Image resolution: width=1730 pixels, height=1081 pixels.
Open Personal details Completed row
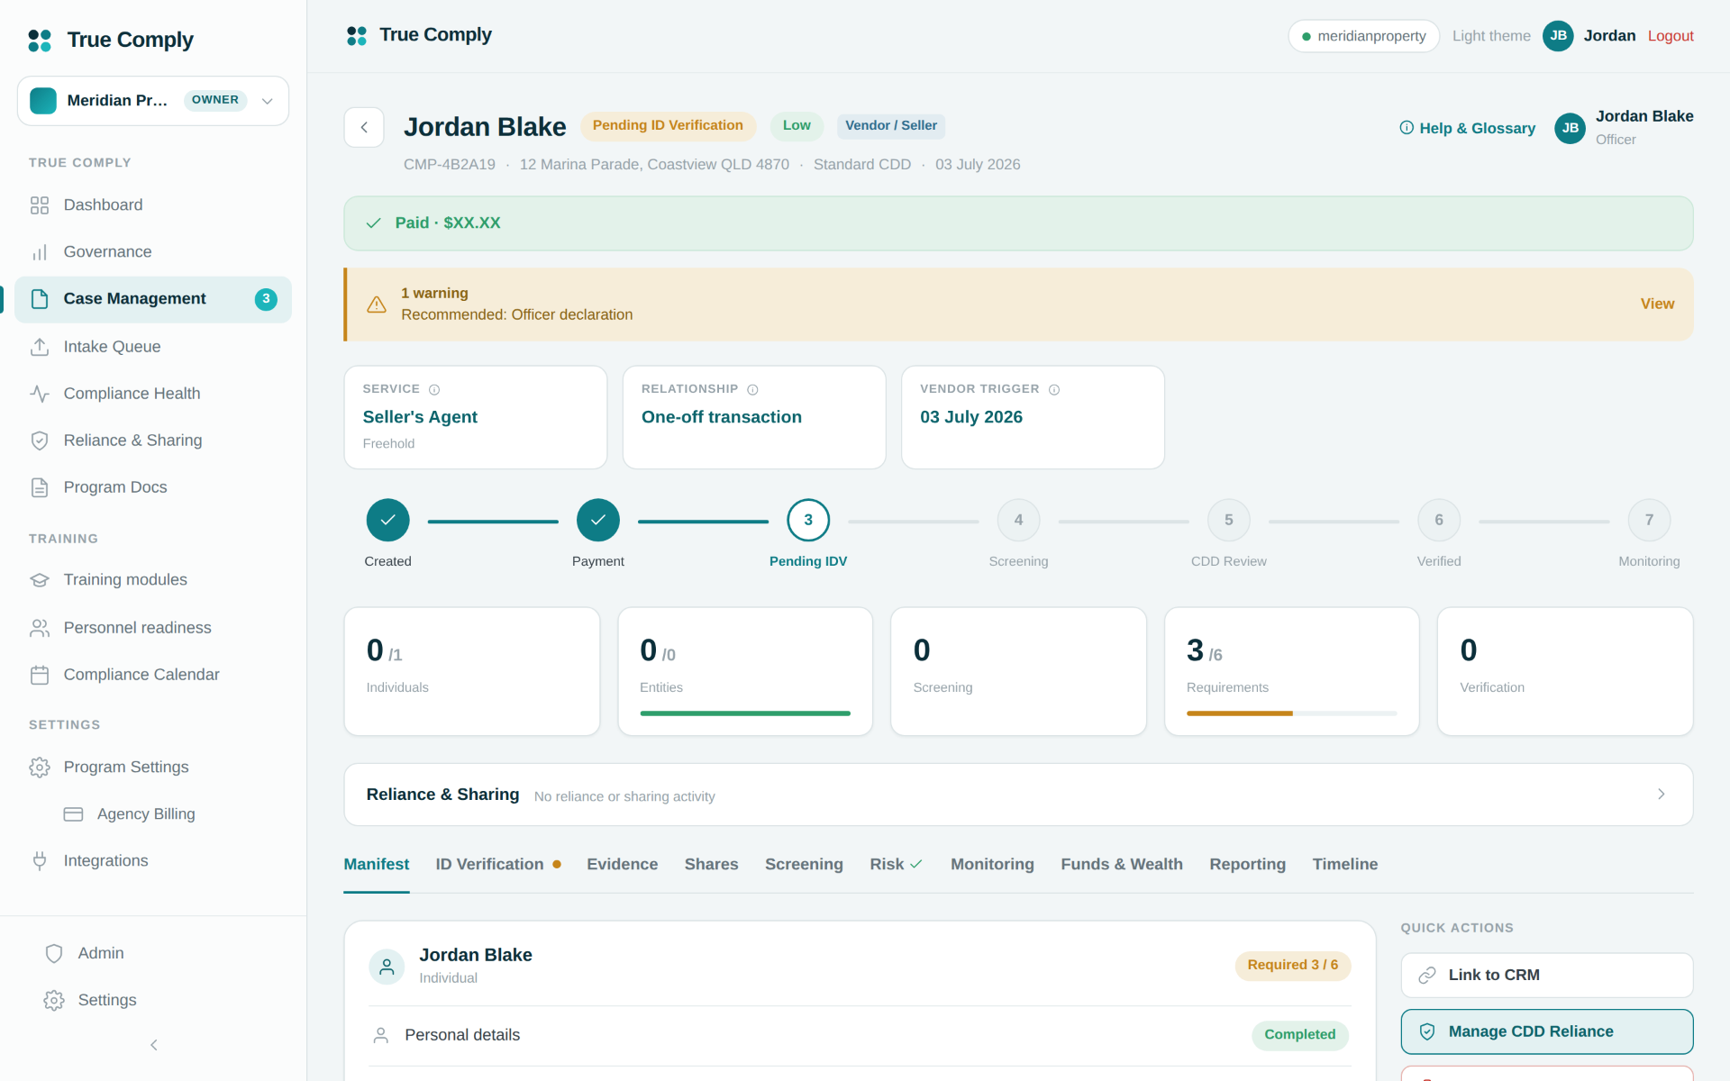click(860, 1036)
